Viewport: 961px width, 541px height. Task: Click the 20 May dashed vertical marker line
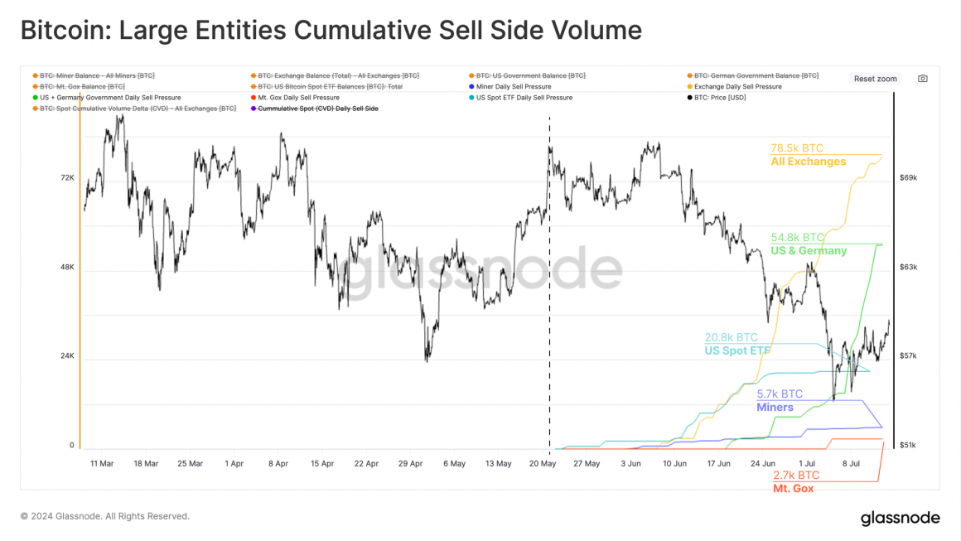(549, 282)
